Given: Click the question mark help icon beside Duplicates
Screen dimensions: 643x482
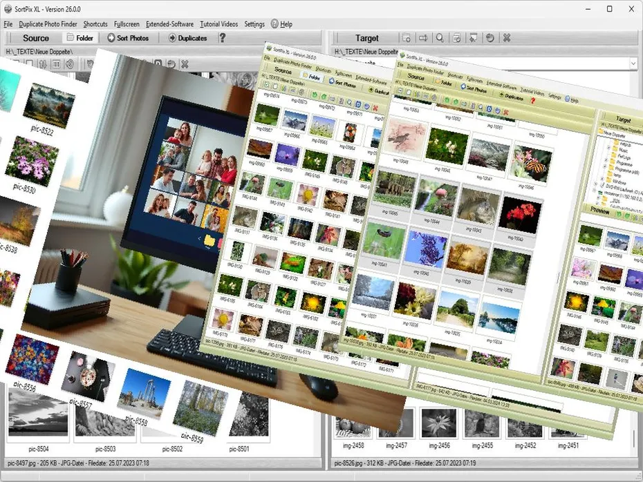Looking at the screenshot, I should (x=221, y=38).
